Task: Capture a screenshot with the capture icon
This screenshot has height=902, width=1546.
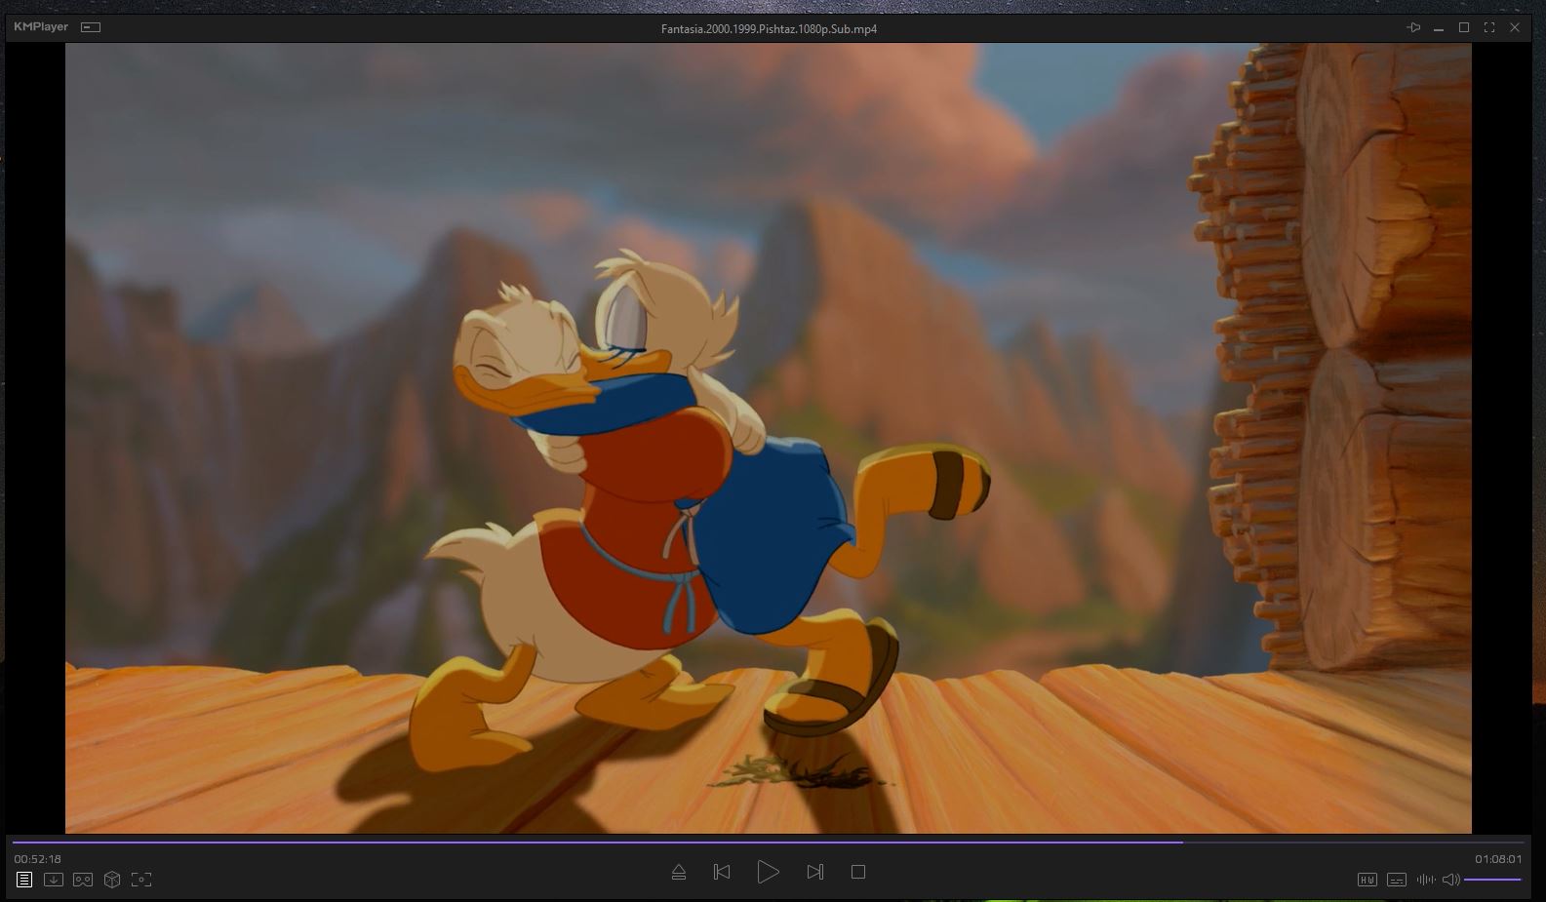Action: click(141, 880)
